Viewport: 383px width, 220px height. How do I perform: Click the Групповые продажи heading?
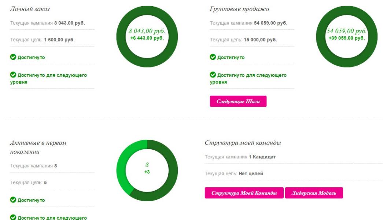[239, 9]
